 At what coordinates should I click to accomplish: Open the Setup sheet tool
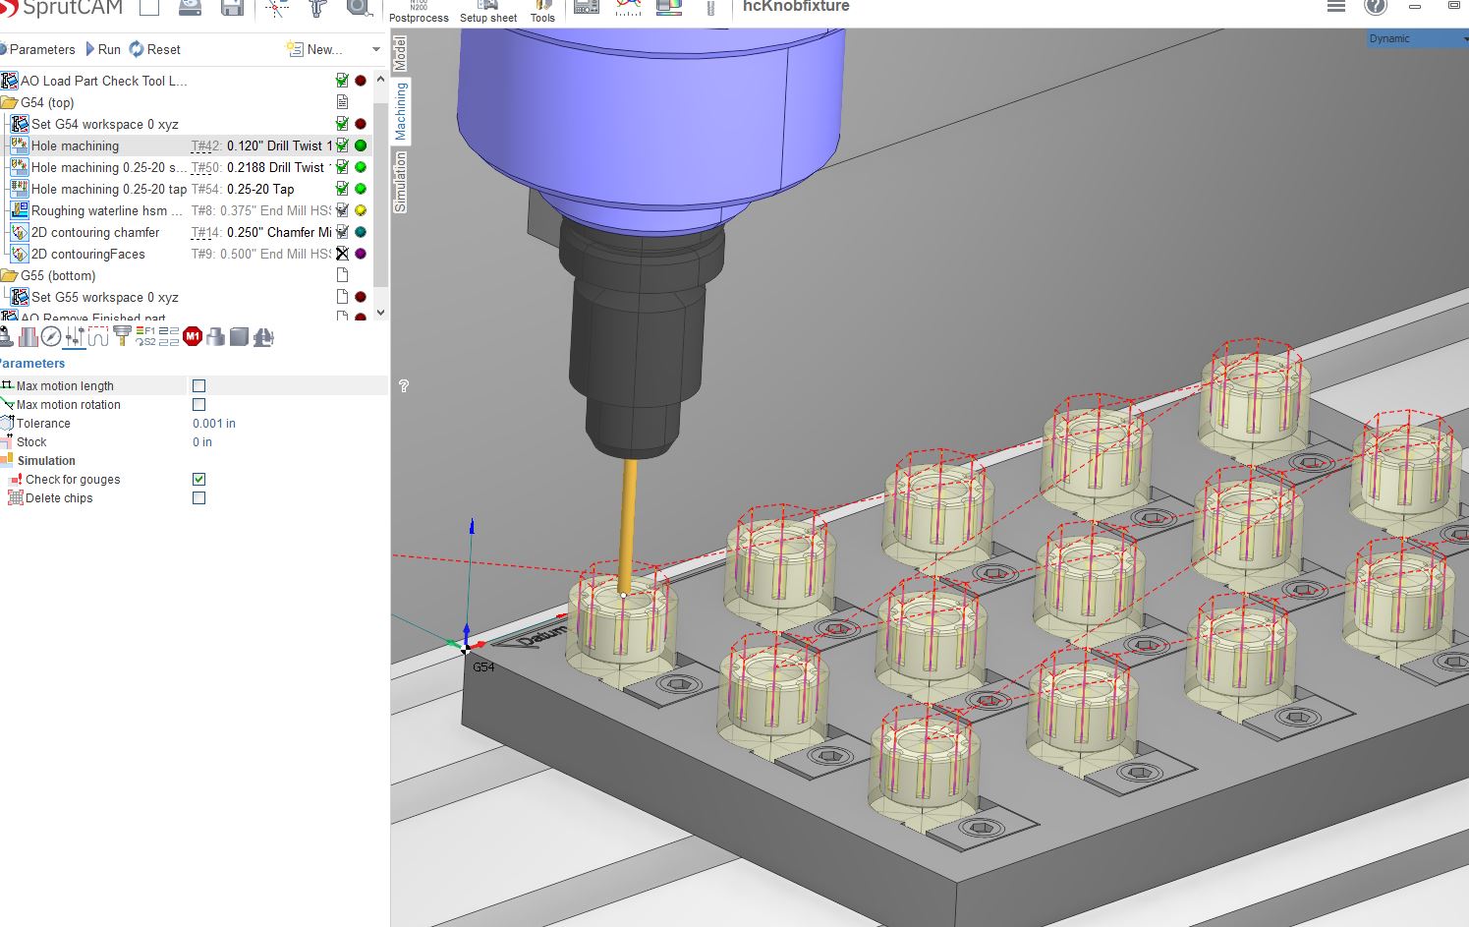(488, 12)
